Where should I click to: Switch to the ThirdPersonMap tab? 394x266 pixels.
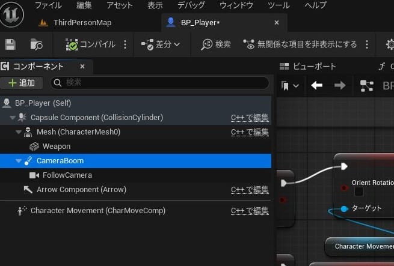click(x=75, y=23)
